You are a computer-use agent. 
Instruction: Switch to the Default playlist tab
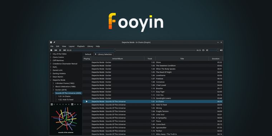click(x=88, y=54)
